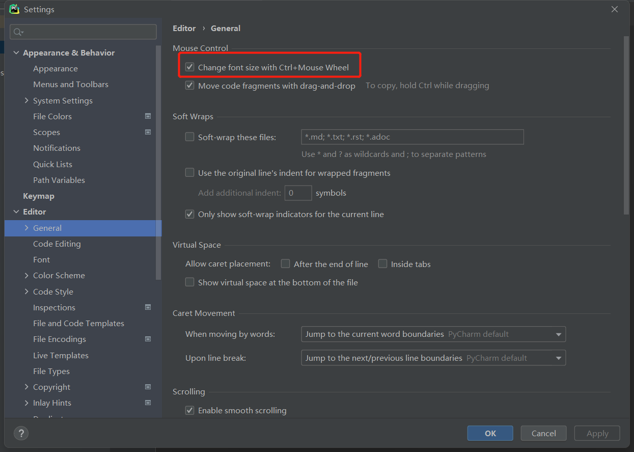Enable Soft-wrap these files checkbox

point(190,137)
